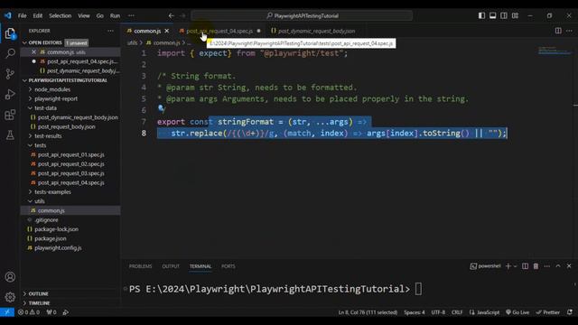Split the editor to the right
Viewport: 578px width, 325px height.
558,31
